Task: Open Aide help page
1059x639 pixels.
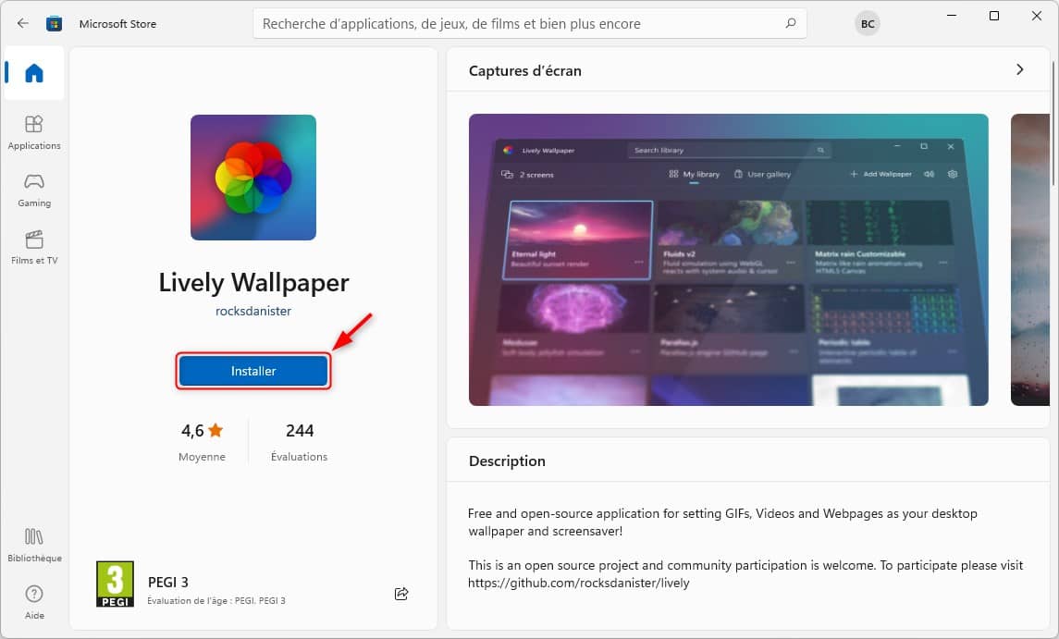Action: 34,603
